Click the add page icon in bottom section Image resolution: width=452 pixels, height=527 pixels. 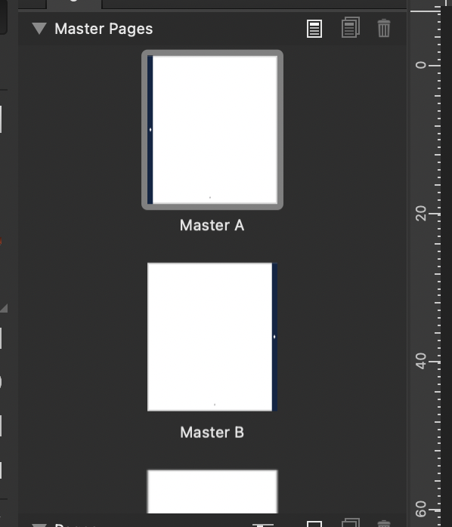(x=314, y=524)
